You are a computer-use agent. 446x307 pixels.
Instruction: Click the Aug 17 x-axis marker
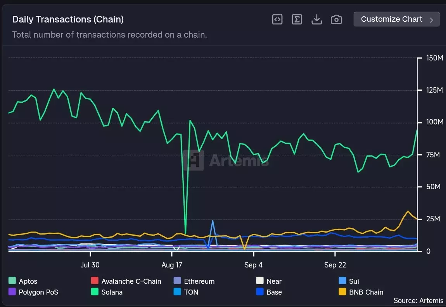pyautogui.click(x=171, y=265)
